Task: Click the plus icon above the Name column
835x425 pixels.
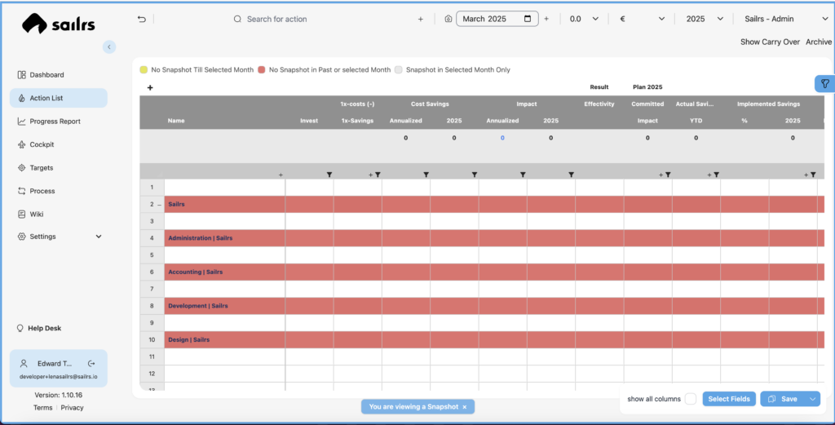Action: coord(150,87)
